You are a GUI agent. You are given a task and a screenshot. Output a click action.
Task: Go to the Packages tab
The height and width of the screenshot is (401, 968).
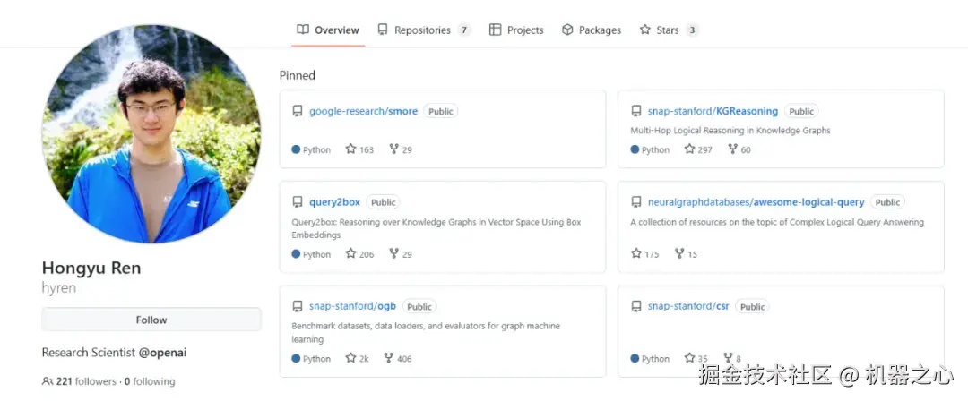point(592,30)
